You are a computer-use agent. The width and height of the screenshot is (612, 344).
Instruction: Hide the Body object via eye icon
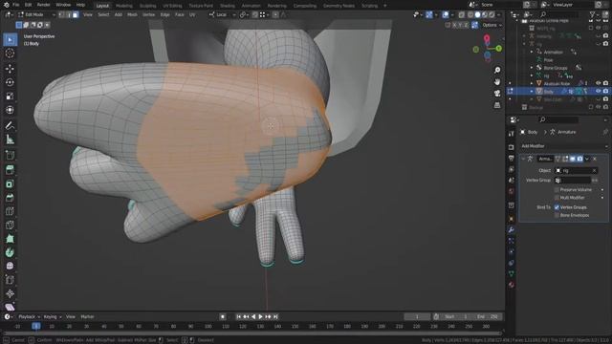coord(598,91)
